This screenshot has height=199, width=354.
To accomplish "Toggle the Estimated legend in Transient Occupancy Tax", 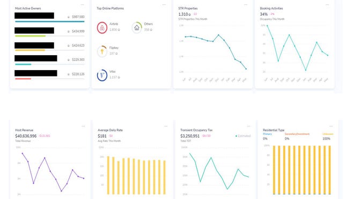I will [243, 136].
